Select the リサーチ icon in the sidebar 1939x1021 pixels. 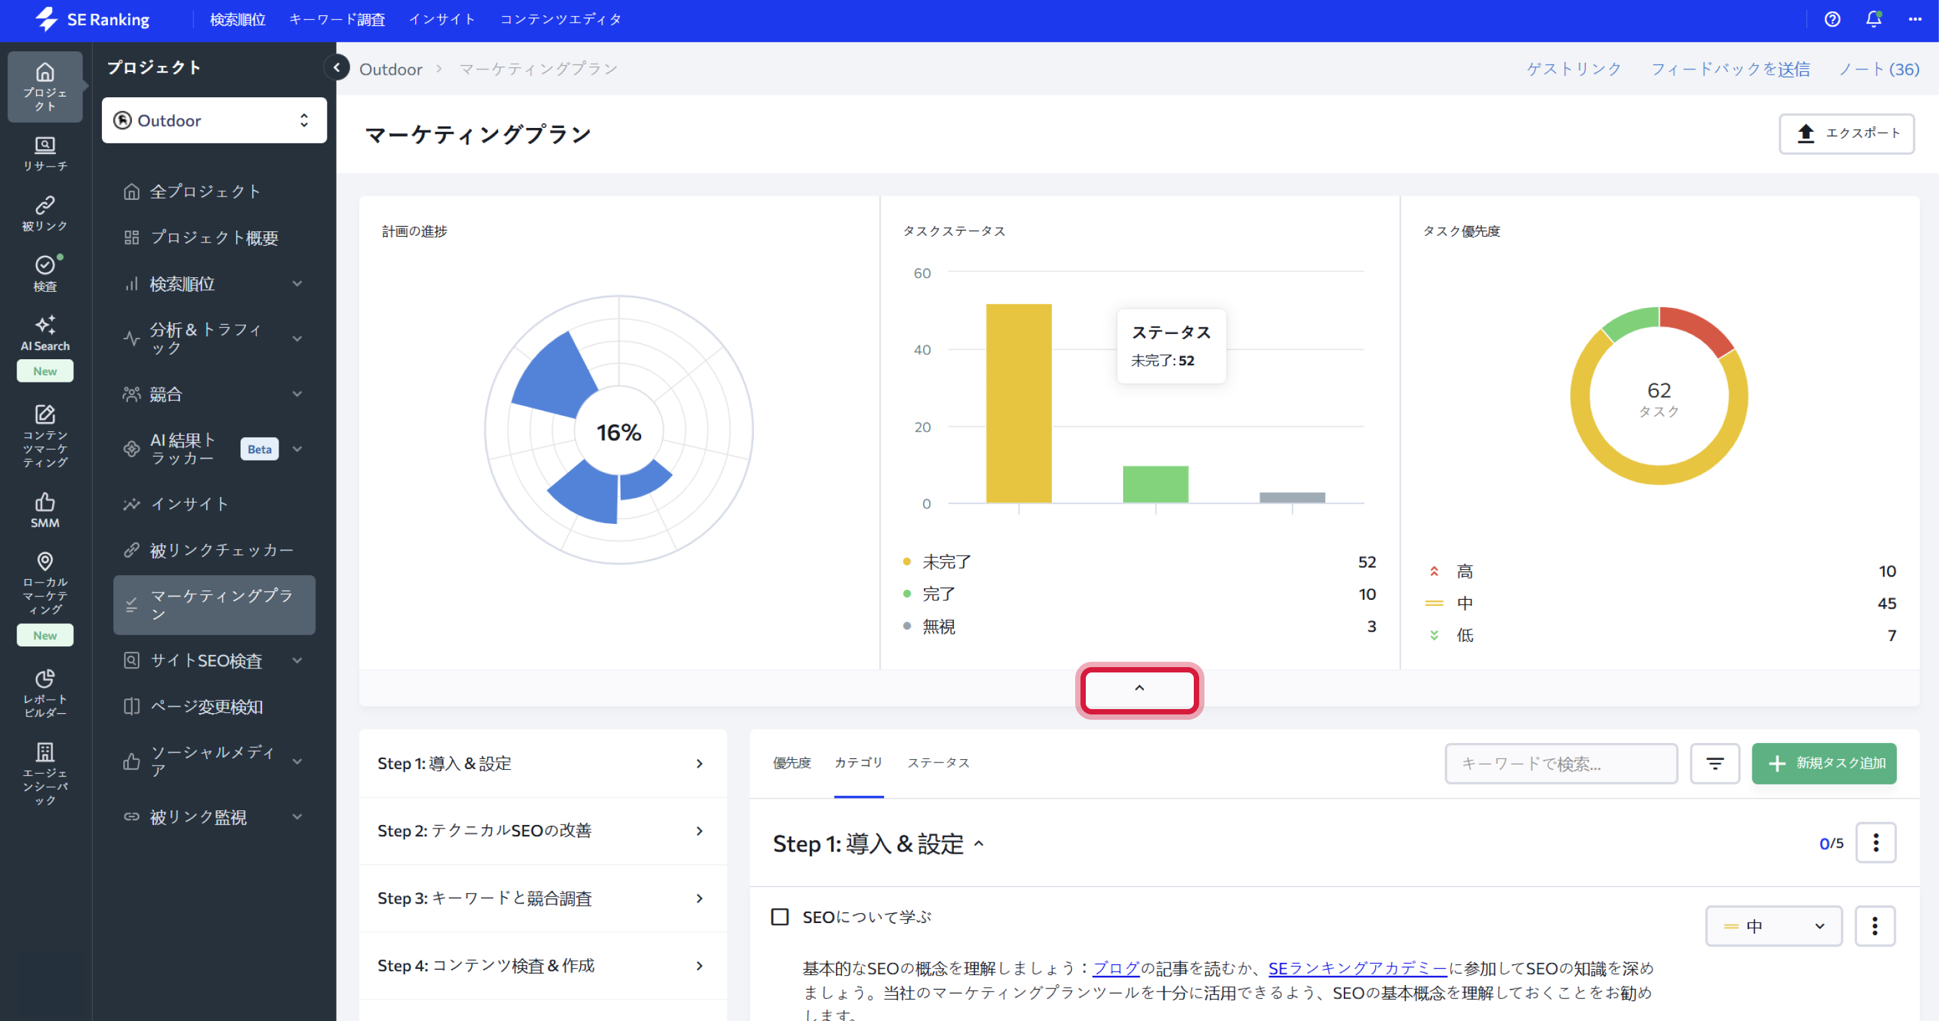pyautogui.click(x=45, y=153)
